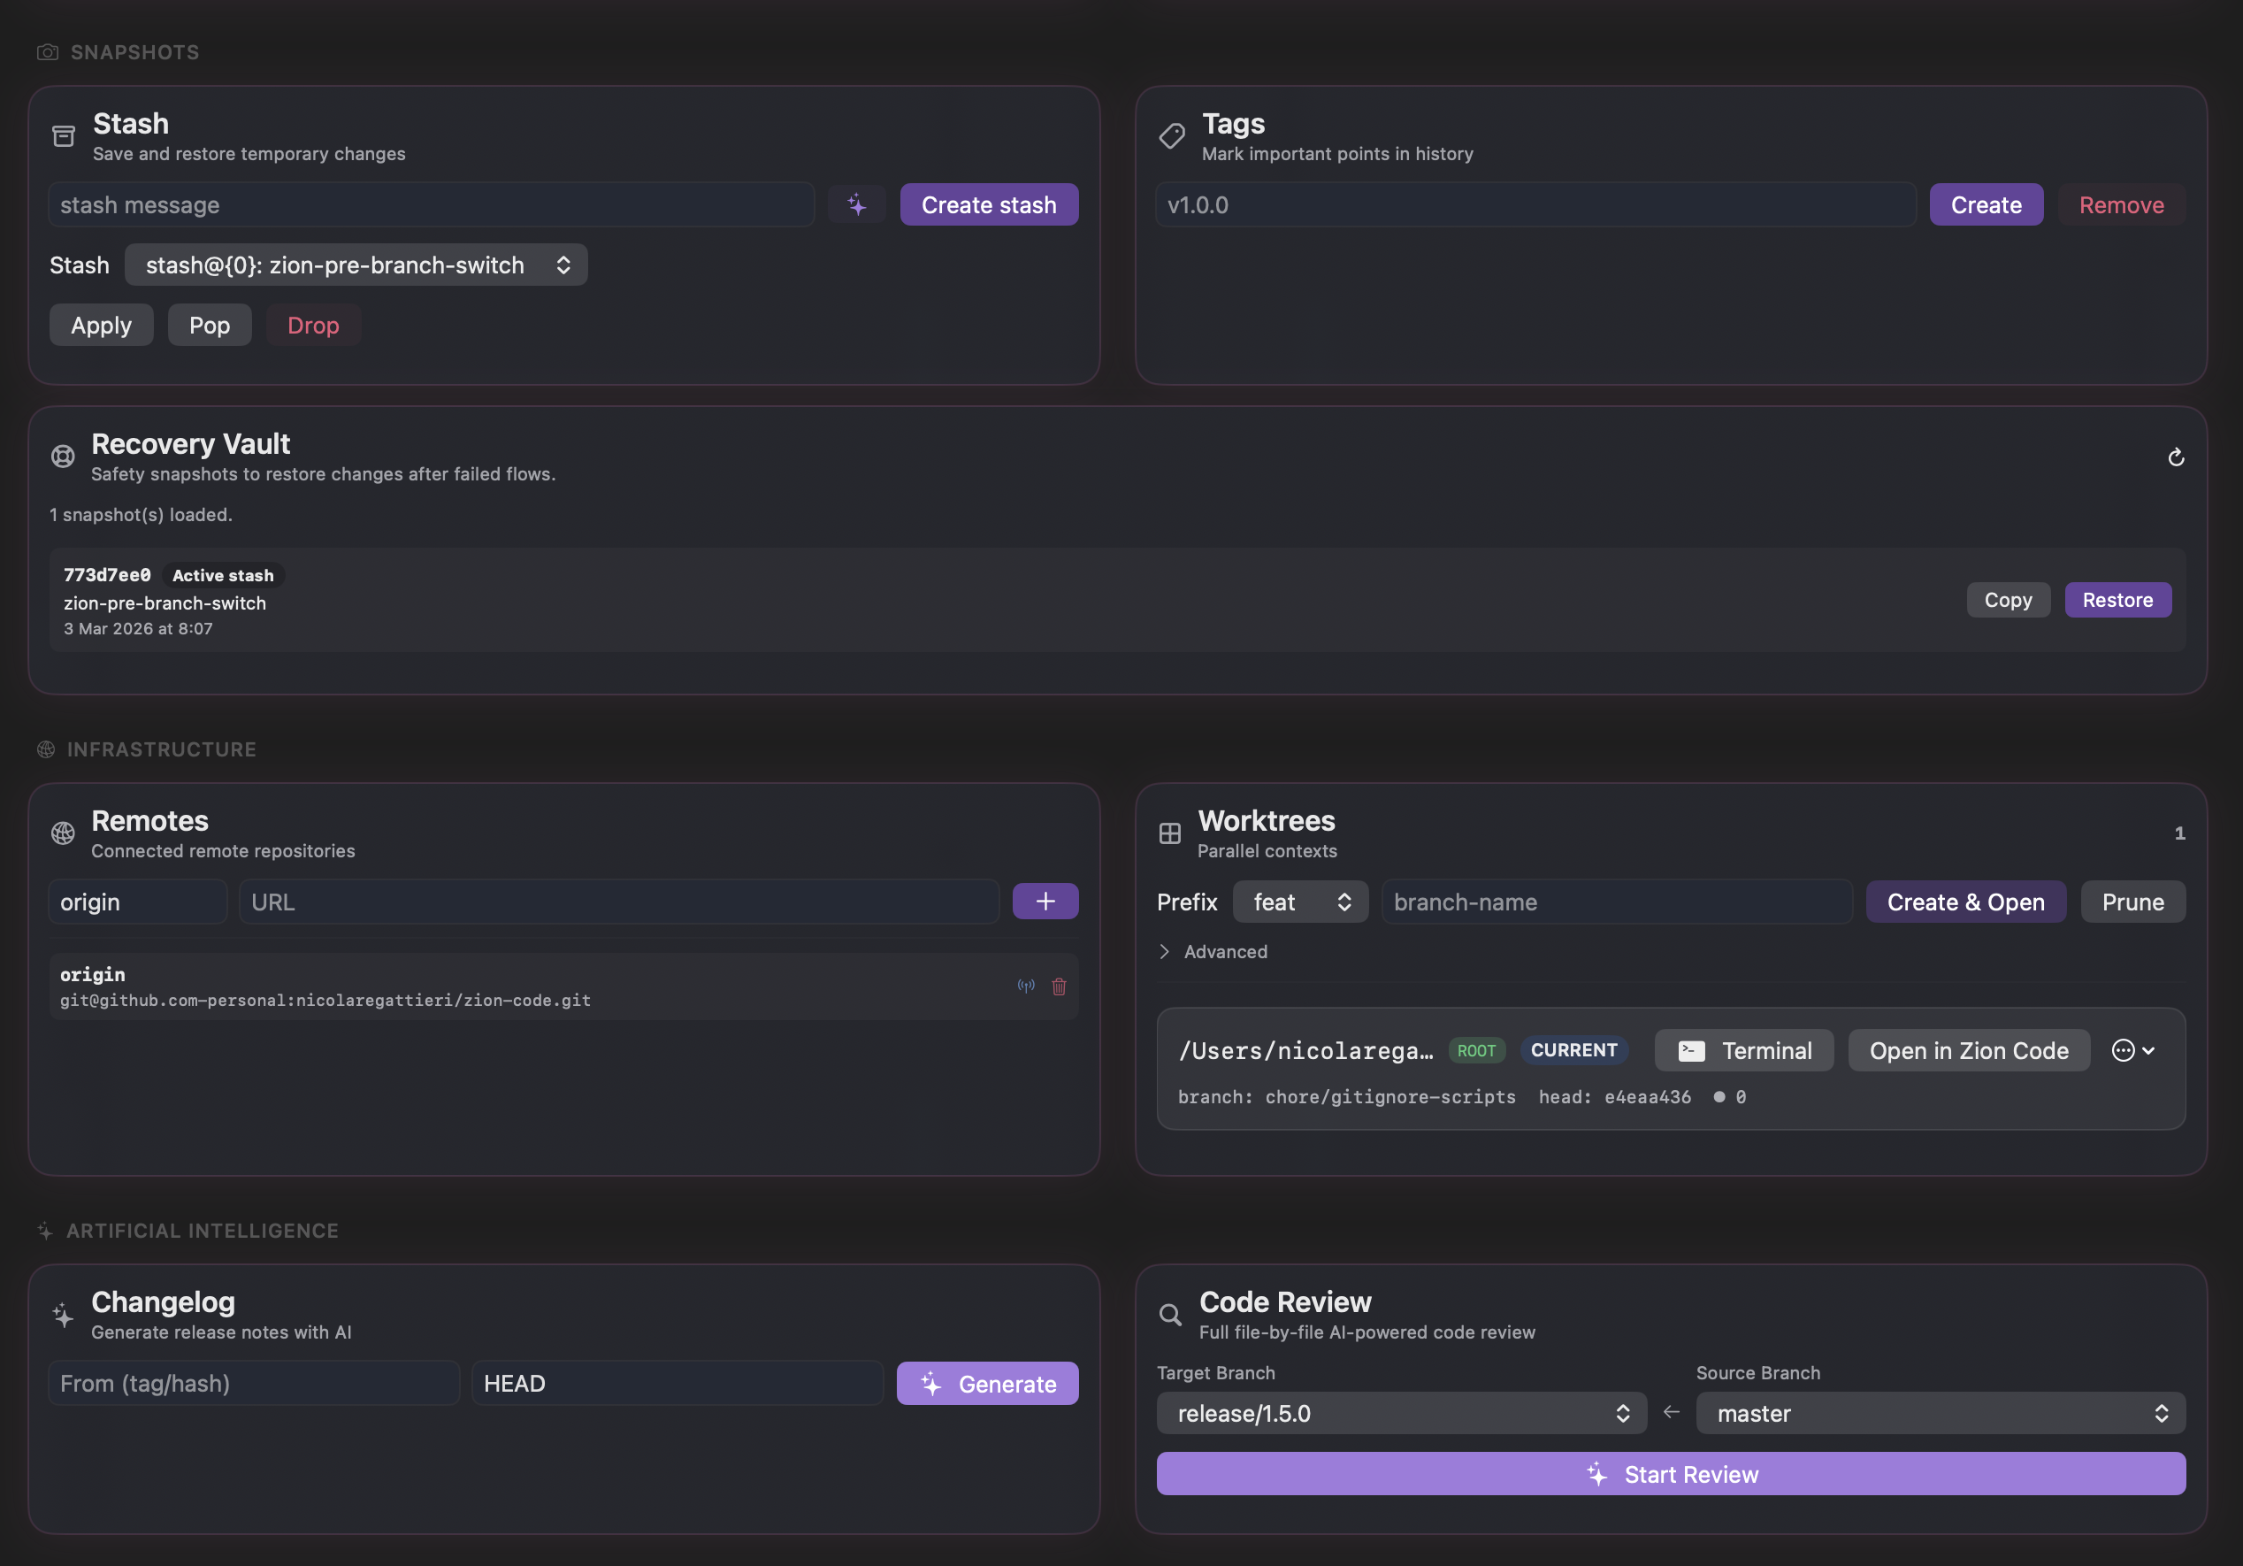2243x1566 pixels.
Task: Open the Stash selection dropdown
Action: click(x=356, y=265)
